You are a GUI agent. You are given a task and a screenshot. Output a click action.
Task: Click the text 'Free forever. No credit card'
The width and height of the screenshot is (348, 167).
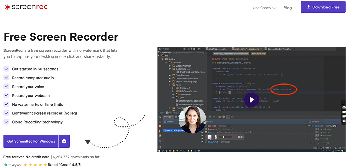coord(26,157)
